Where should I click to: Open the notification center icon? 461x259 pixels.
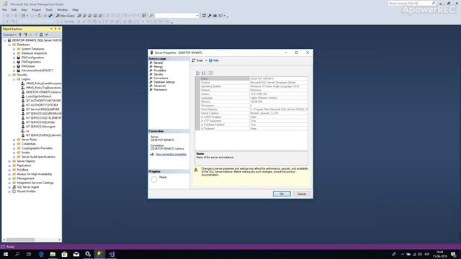453,254
